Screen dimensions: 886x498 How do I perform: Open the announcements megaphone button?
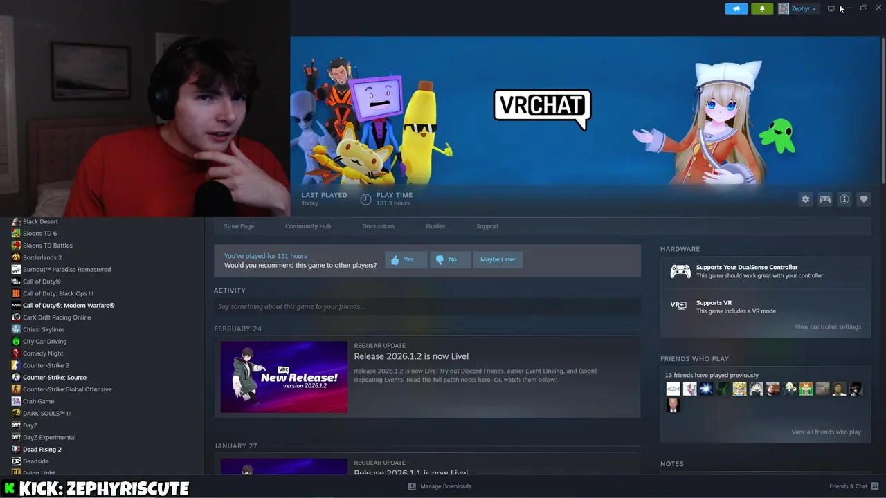[736, 8]
